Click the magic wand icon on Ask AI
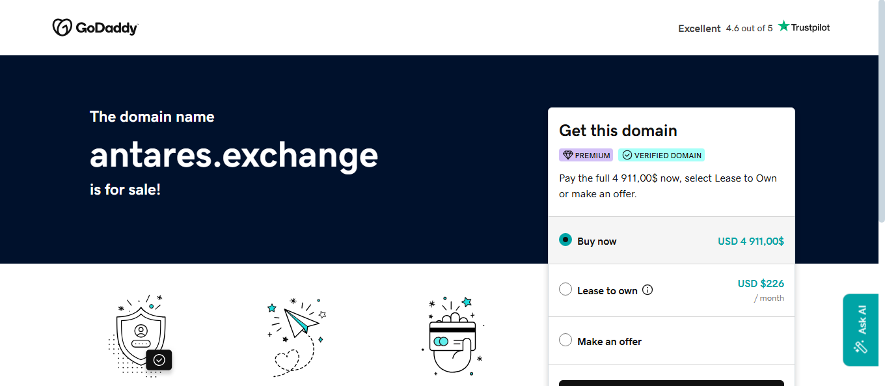The height and width of the screenshot is (386, 885). [862, 347]
